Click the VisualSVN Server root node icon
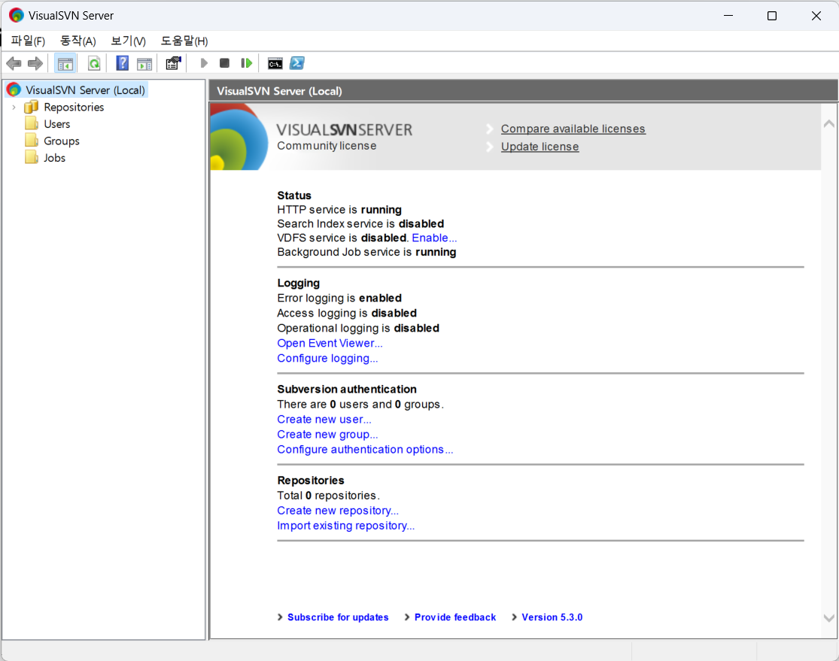This screenshot has height=661, width=839. (x=14, y=89)
